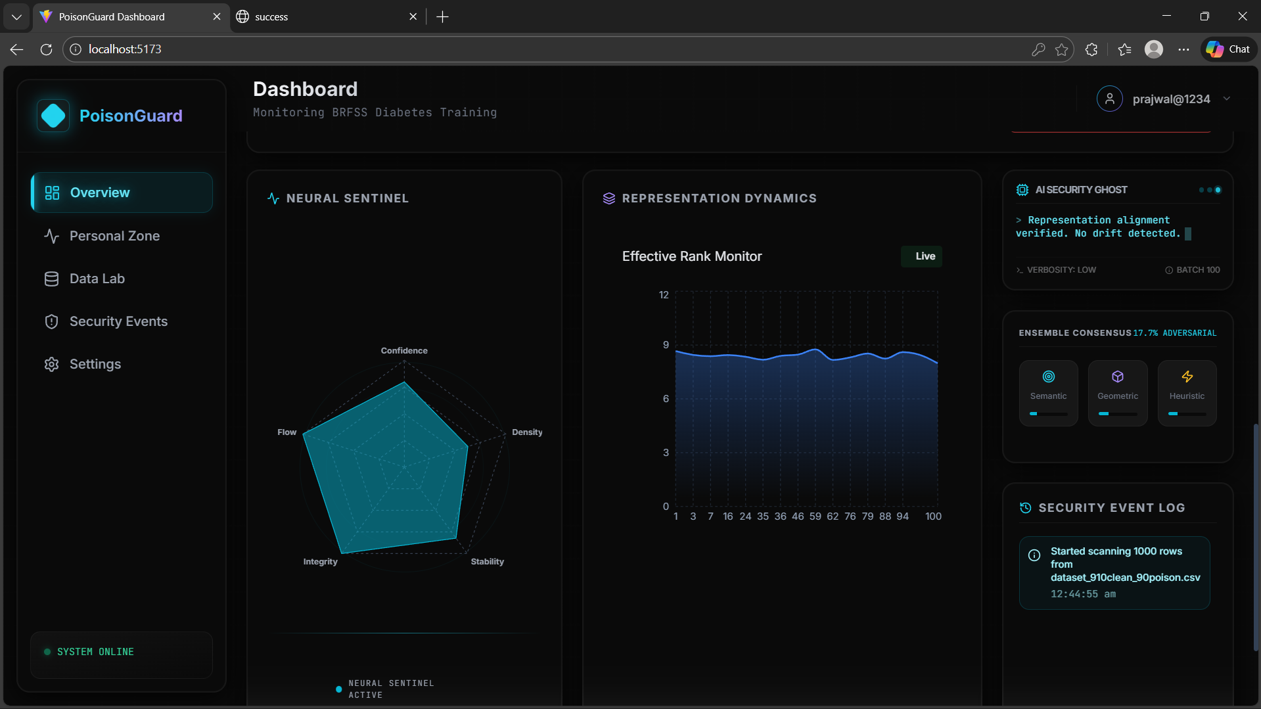
Task: Click the Representation Dynamics layers icon
Action: 609,198
